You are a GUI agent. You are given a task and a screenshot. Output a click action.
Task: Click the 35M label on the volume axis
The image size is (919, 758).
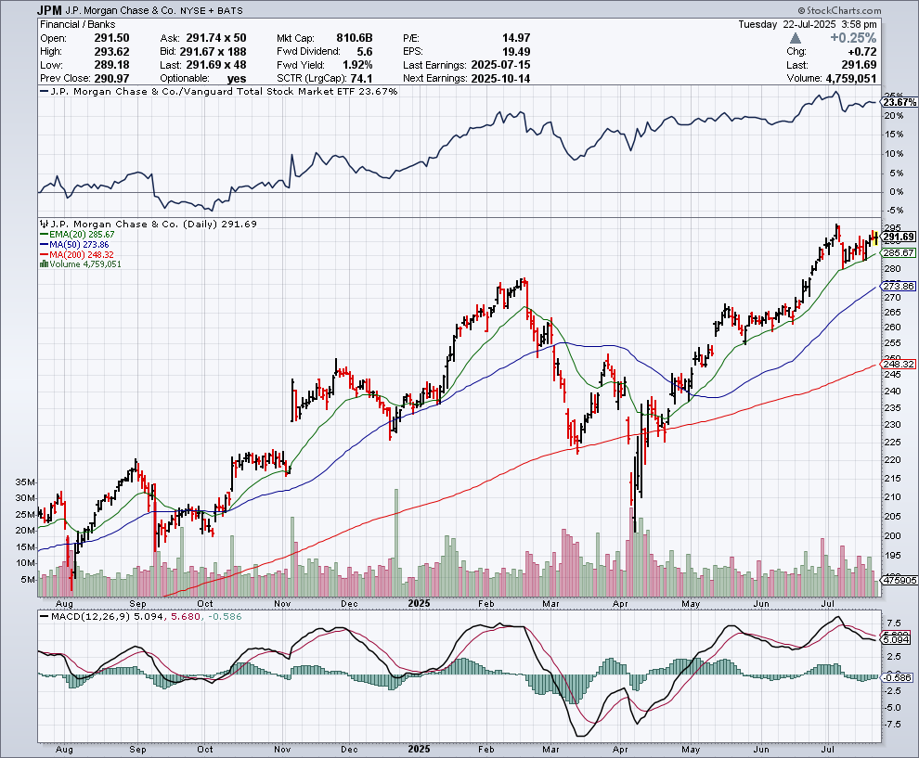coord(26,482)
